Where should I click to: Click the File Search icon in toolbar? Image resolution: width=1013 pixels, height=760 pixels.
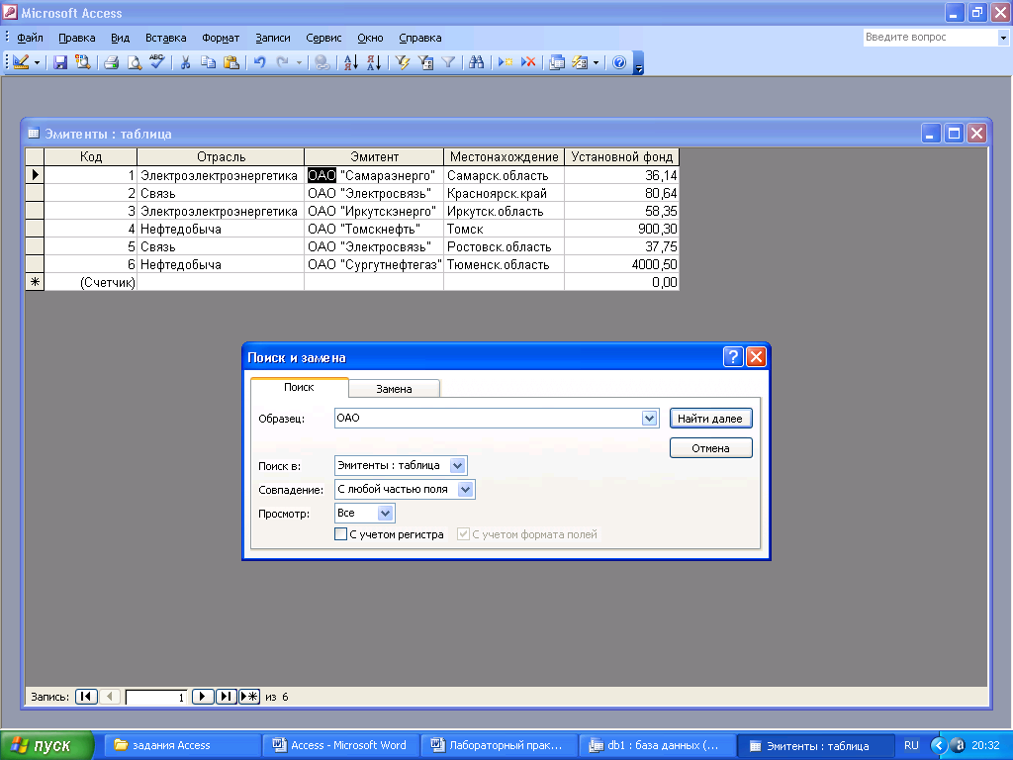[82, 62]
